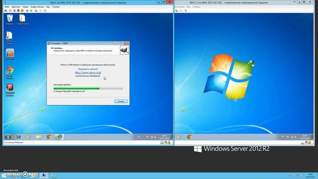318x179 pixels.
Task: Minimize the GIMP installer dialog
Action: [115, 43]
